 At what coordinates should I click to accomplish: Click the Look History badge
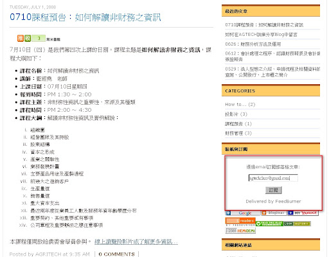coord(297,224)
